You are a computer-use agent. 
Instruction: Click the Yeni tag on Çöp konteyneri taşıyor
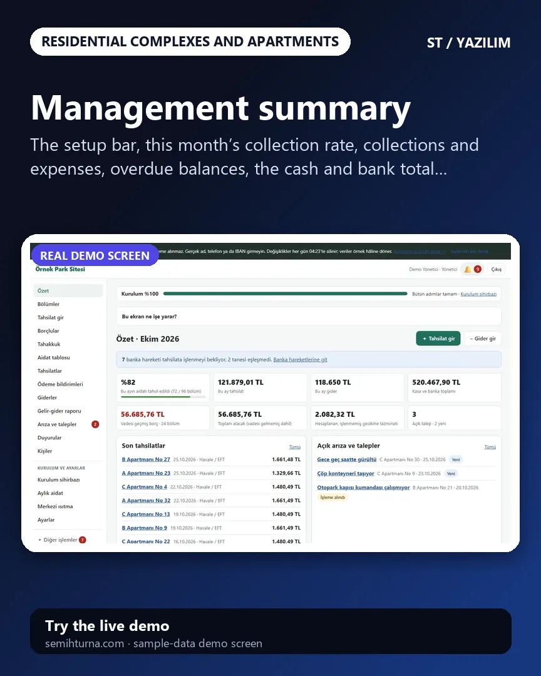451,473
